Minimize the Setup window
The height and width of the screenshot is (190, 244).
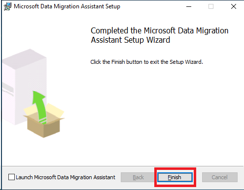(x=189, y=7)
